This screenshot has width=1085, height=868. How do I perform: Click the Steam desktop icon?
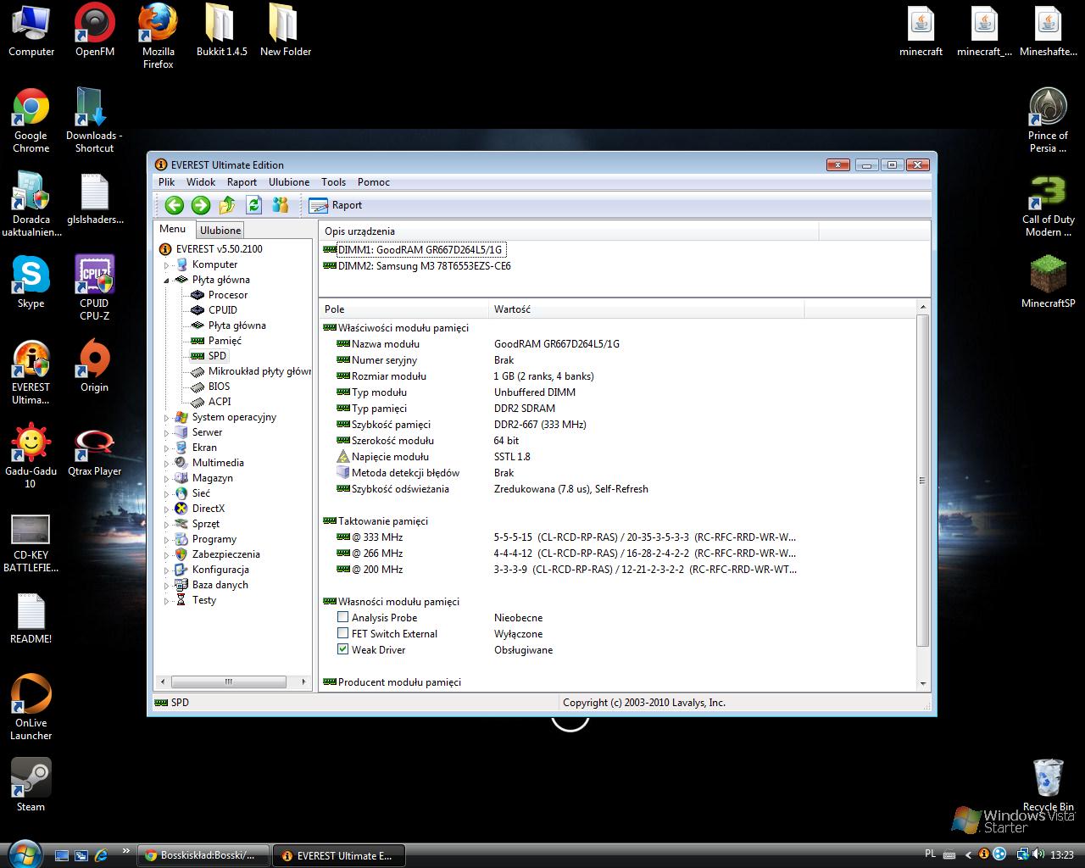click(x=31, y=785)
